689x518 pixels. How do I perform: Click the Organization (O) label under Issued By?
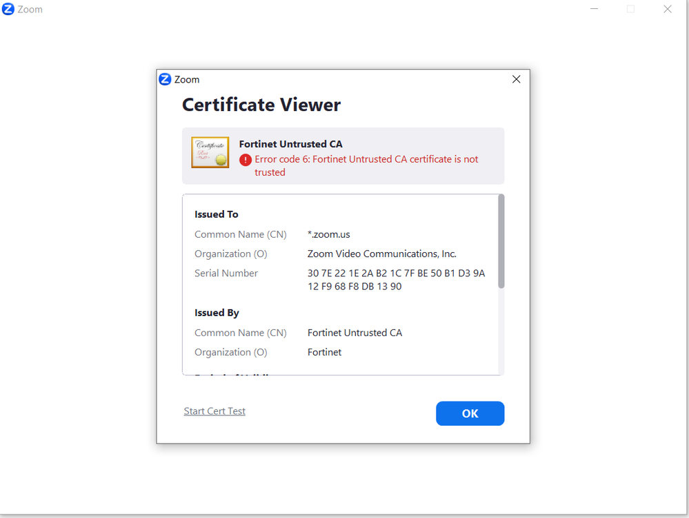coord(230,352)
